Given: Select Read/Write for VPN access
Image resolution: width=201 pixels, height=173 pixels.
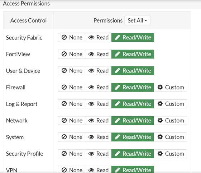Looking at the screenshot, I should (133, 169).
